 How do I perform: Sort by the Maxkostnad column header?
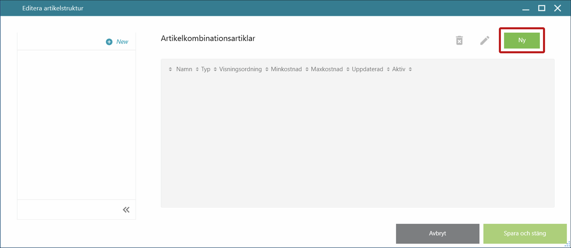[327, 69]
